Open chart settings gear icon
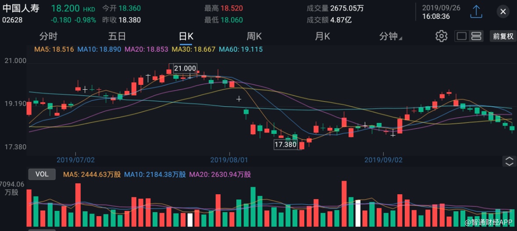The width and height of the screenshot is (517, 231). point(442,36)
